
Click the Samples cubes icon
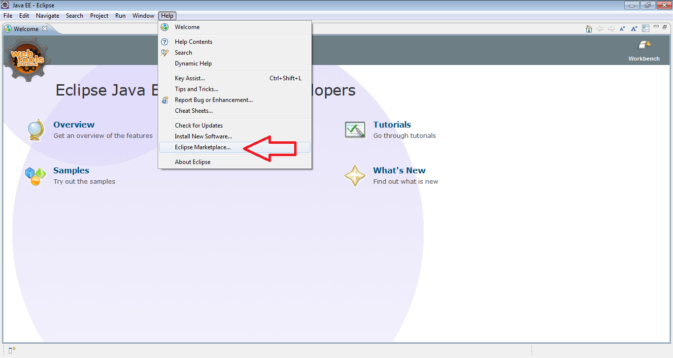(x=34, y=175)
